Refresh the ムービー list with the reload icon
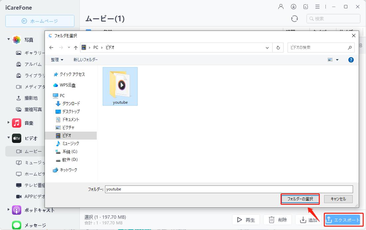The image size is (366, 230). pos(295,19)
